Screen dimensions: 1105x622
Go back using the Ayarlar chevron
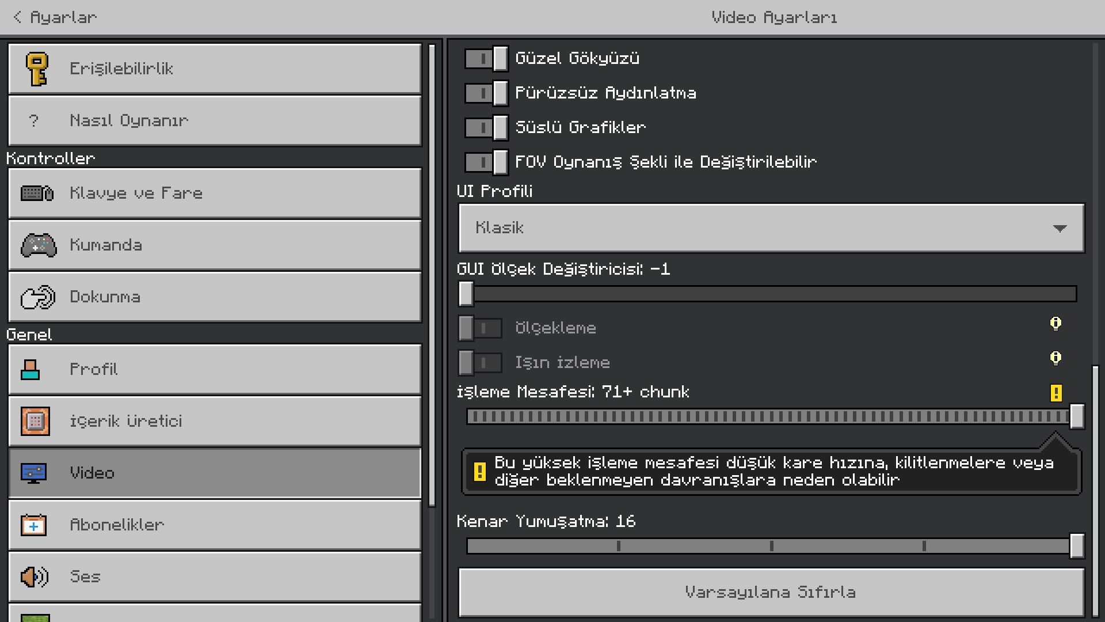18,17
